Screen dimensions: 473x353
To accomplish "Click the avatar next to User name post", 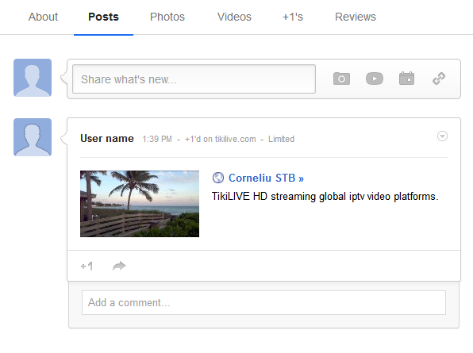I will [33, 137].
